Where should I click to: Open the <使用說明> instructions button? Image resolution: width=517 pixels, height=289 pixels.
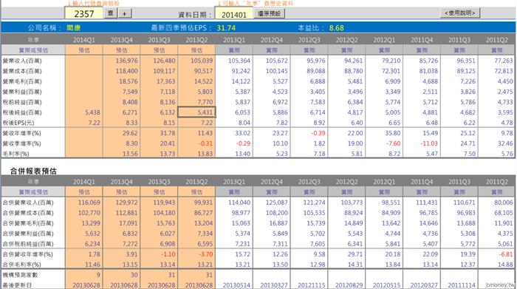[460, 13]
